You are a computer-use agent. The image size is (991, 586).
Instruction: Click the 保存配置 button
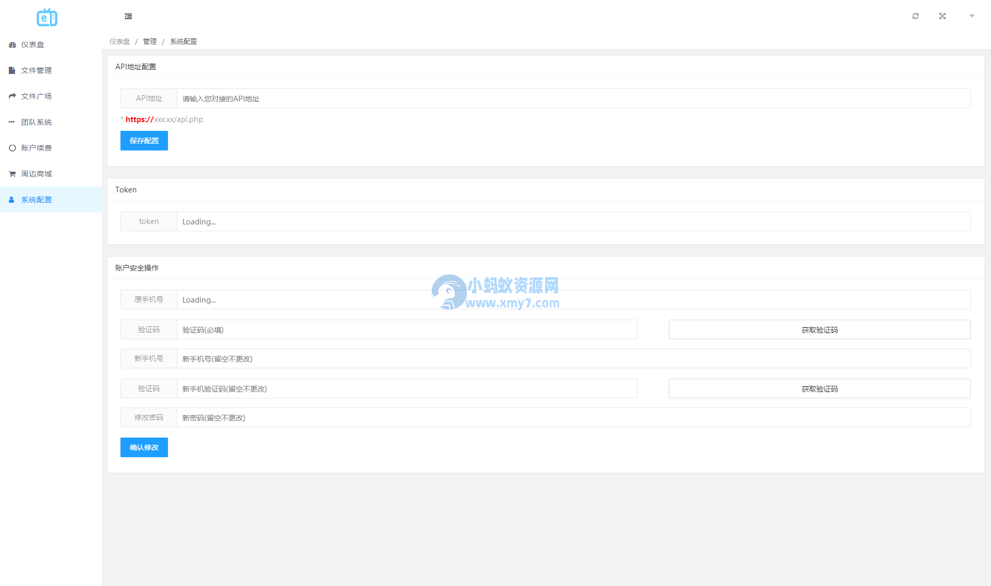144,141
